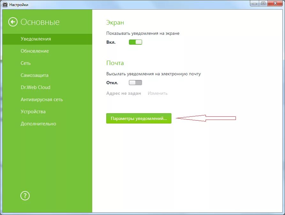The width and height of the screenshot is (285, 215).
Task: Go back using the arrow icon
Action: [x=13, y=22]
